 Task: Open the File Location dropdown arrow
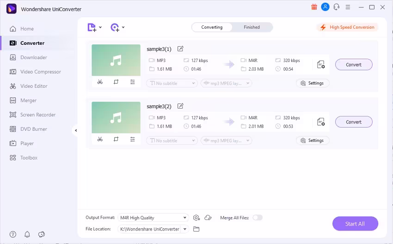click(185, 229)
